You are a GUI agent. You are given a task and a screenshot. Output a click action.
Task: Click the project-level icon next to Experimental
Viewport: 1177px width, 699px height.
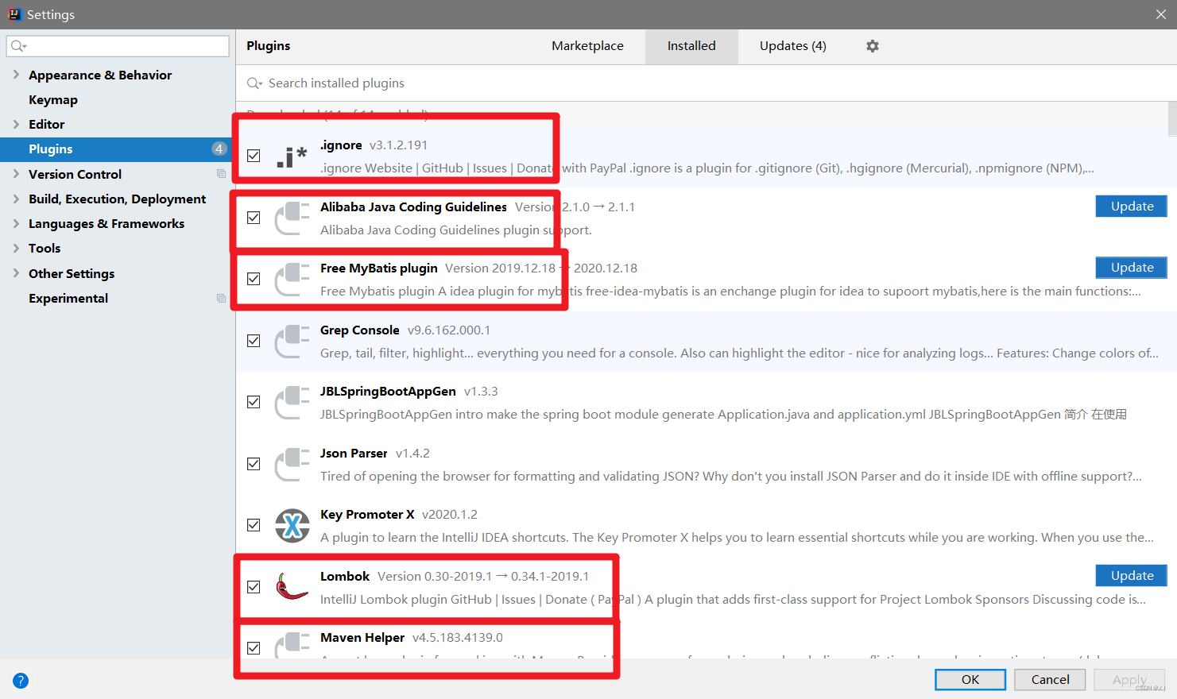click(x=221, y=298)
